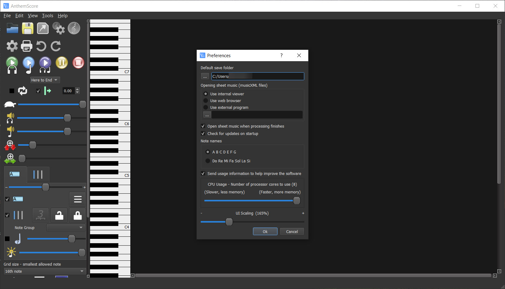Screen dimensions: 505x289
Task: Toggle Check for updates on startup
Action: click(x=203, y=133)
